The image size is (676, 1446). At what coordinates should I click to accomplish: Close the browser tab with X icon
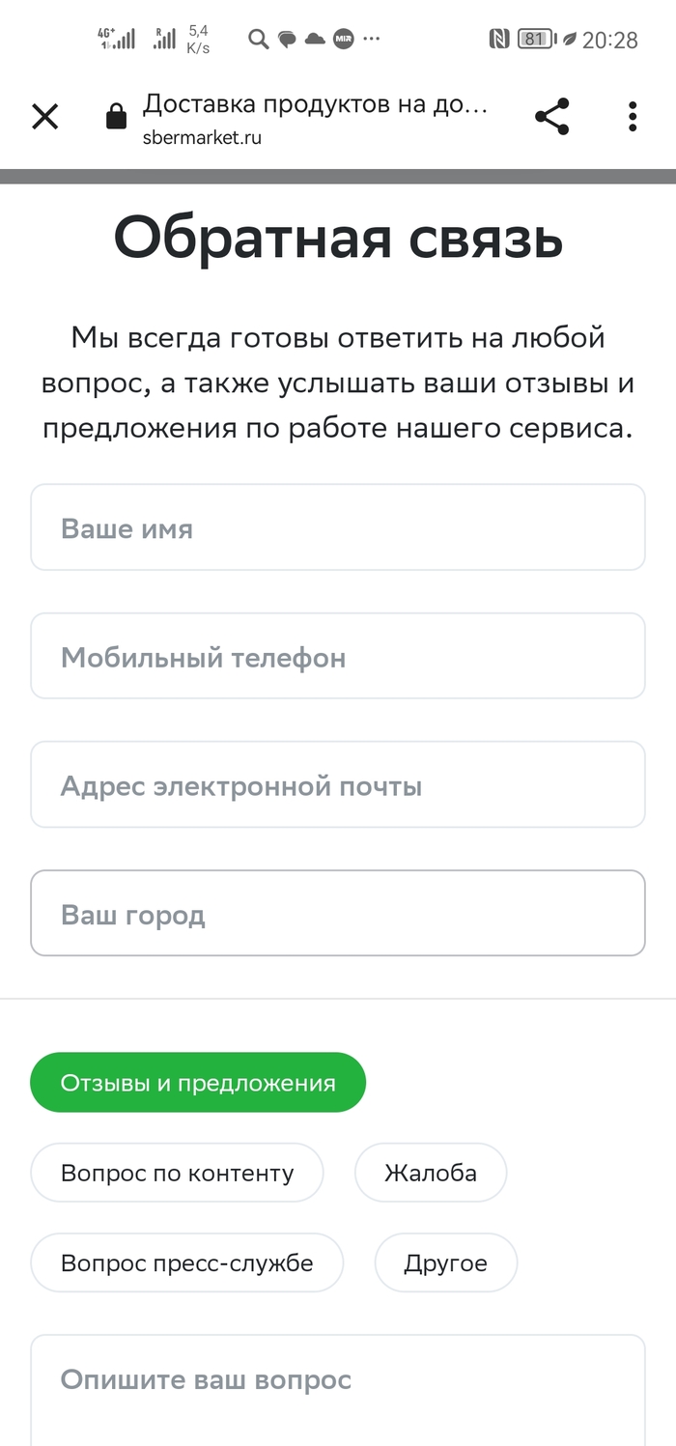click(45, 117)
